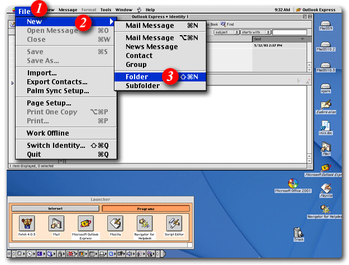This screenshot has height=265, width=349.
Task: Click Switch Identity in the File menu
Action: 56,146
